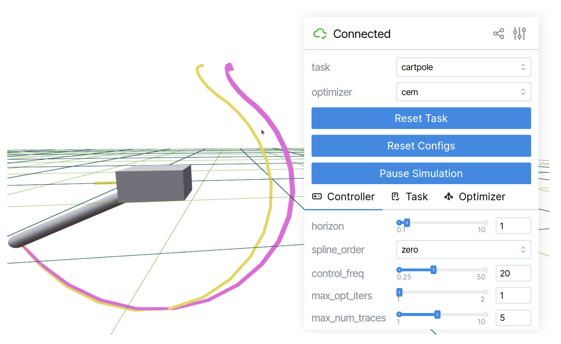Click the control_freq slider handle

[434, 270]
